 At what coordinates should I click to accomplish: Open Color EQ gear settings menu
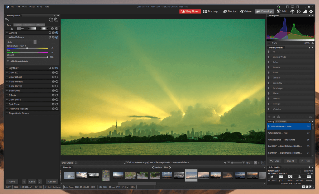(x=53, y=72)
